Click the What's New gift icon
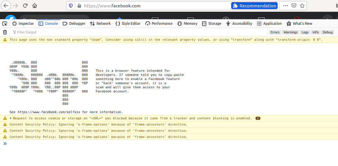 289,24
